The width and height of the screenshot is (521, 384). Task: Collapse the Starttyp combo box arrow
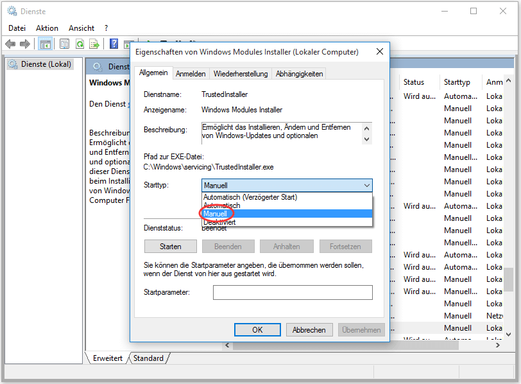coord(367,185)
